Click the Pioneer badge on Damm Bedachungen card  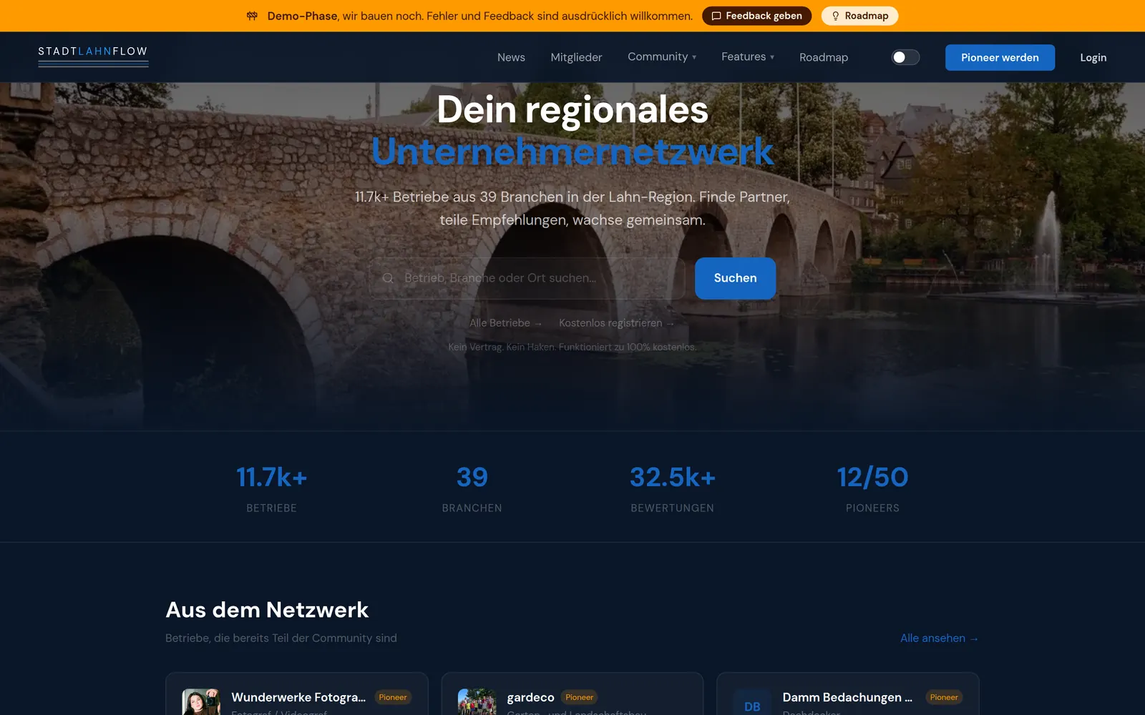click(944, 697)
